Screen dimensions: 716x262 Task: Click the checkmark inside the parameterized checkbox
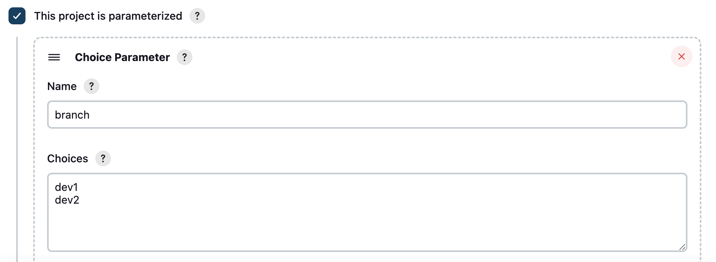coord(16,16)
